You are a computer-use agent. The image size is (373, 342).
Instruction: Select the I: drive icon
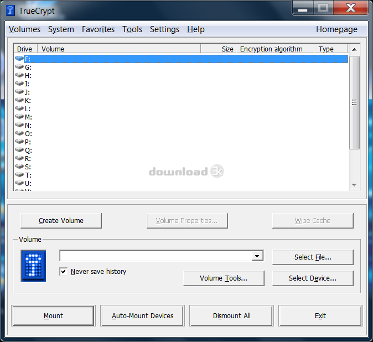click(19, 83)
